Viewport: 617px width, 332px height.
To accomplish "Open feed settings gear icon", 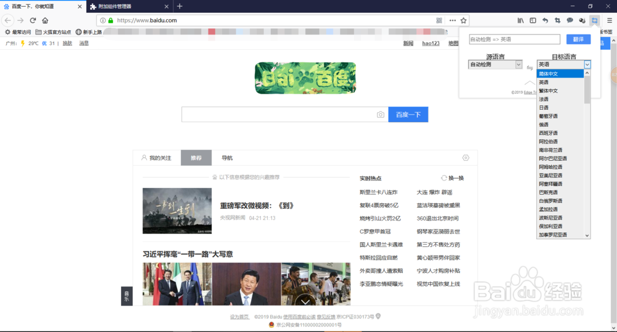I will coord(465,158).
